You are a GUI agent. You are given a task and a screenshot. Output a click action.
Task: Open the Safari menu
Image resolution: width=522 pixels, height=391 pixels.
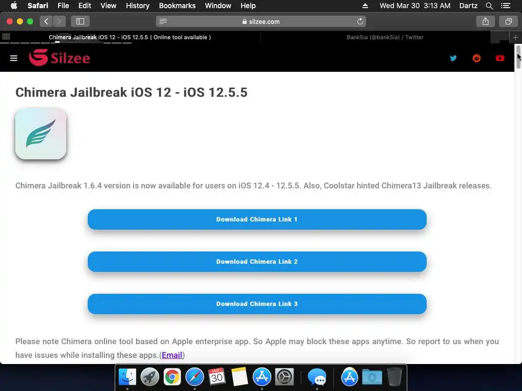click(38, 6)
